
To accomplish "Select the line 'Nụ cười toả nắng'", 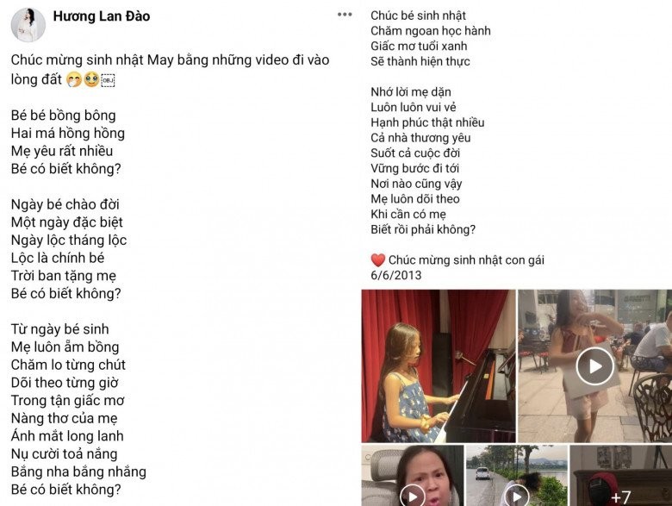I will click(x=65, y=453).
